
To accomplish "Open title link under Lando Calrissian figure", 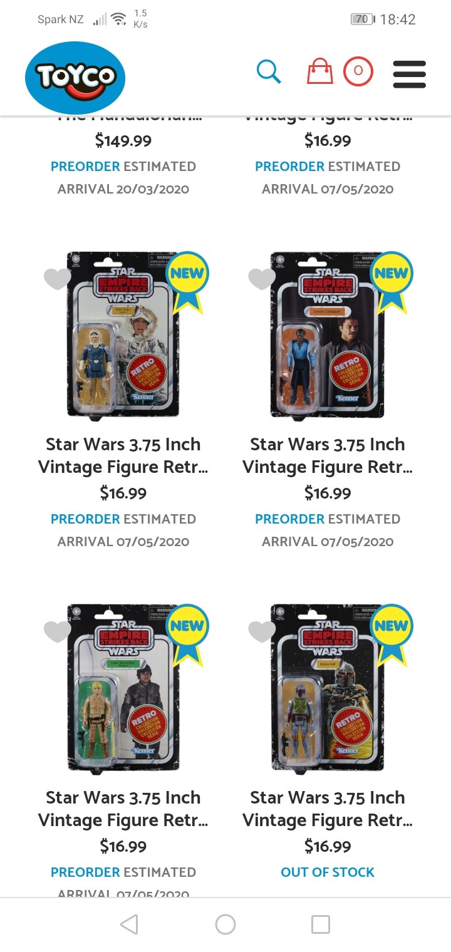I will pos(328,455).
